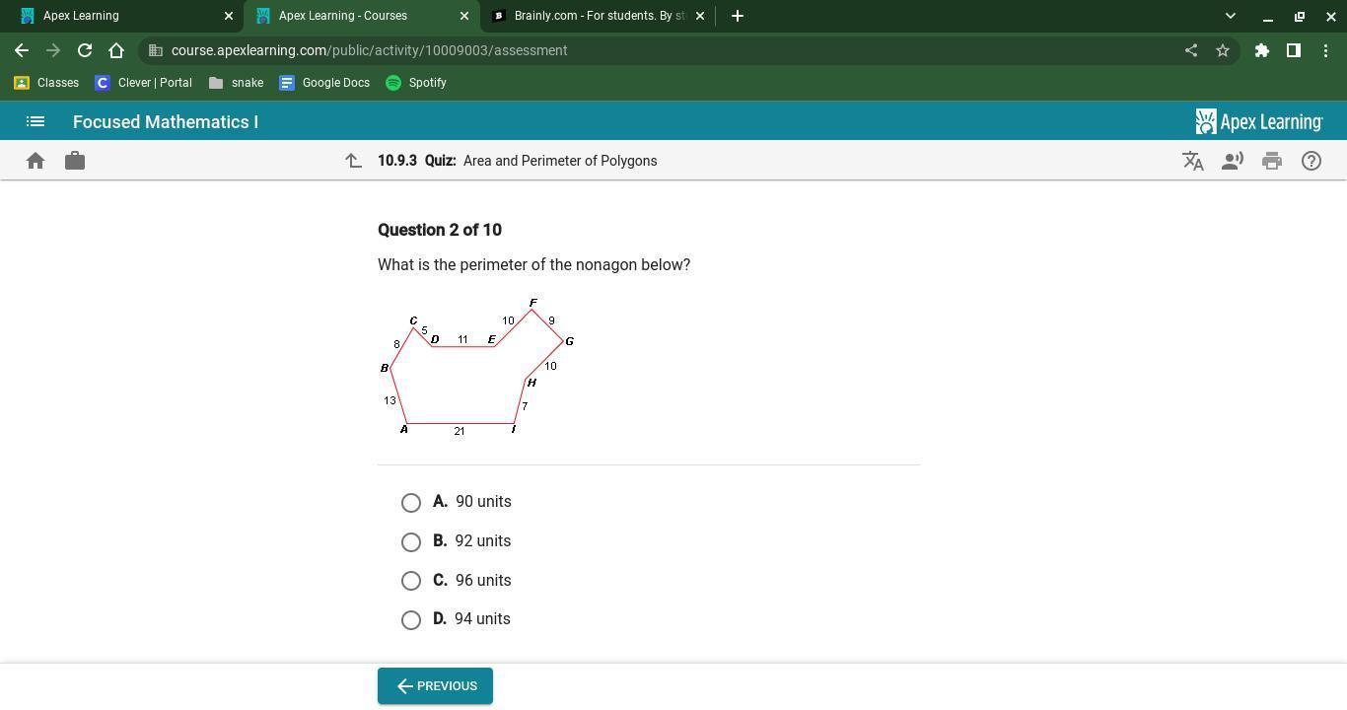Viewport: 1347px width, 710px height.
Task: Close the Apex Learning tab
Action: (x=229, y=16)
